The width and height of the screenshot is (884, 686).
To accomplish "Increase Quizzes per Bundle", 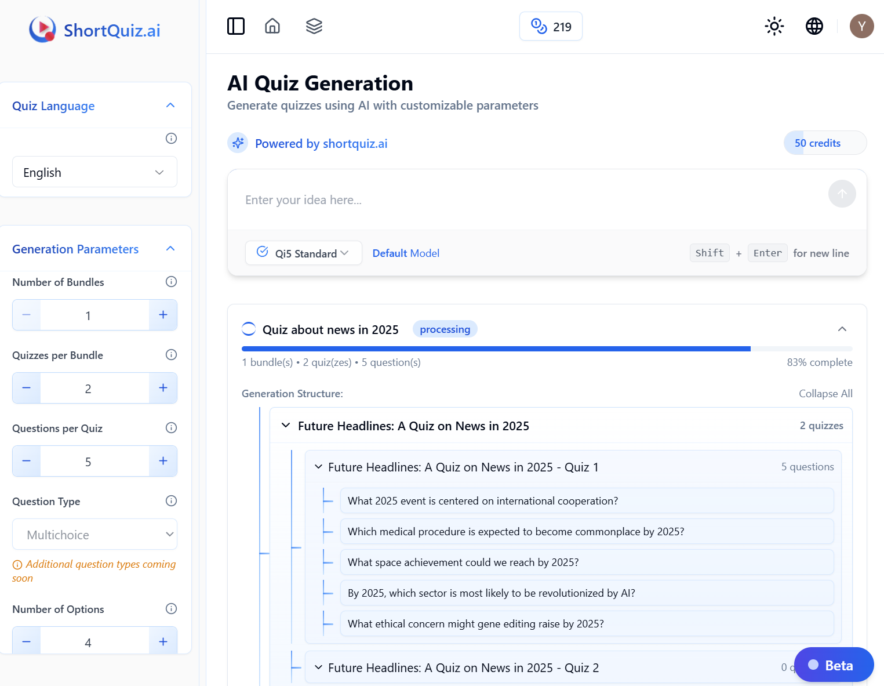I will click(x=163, y=388).
